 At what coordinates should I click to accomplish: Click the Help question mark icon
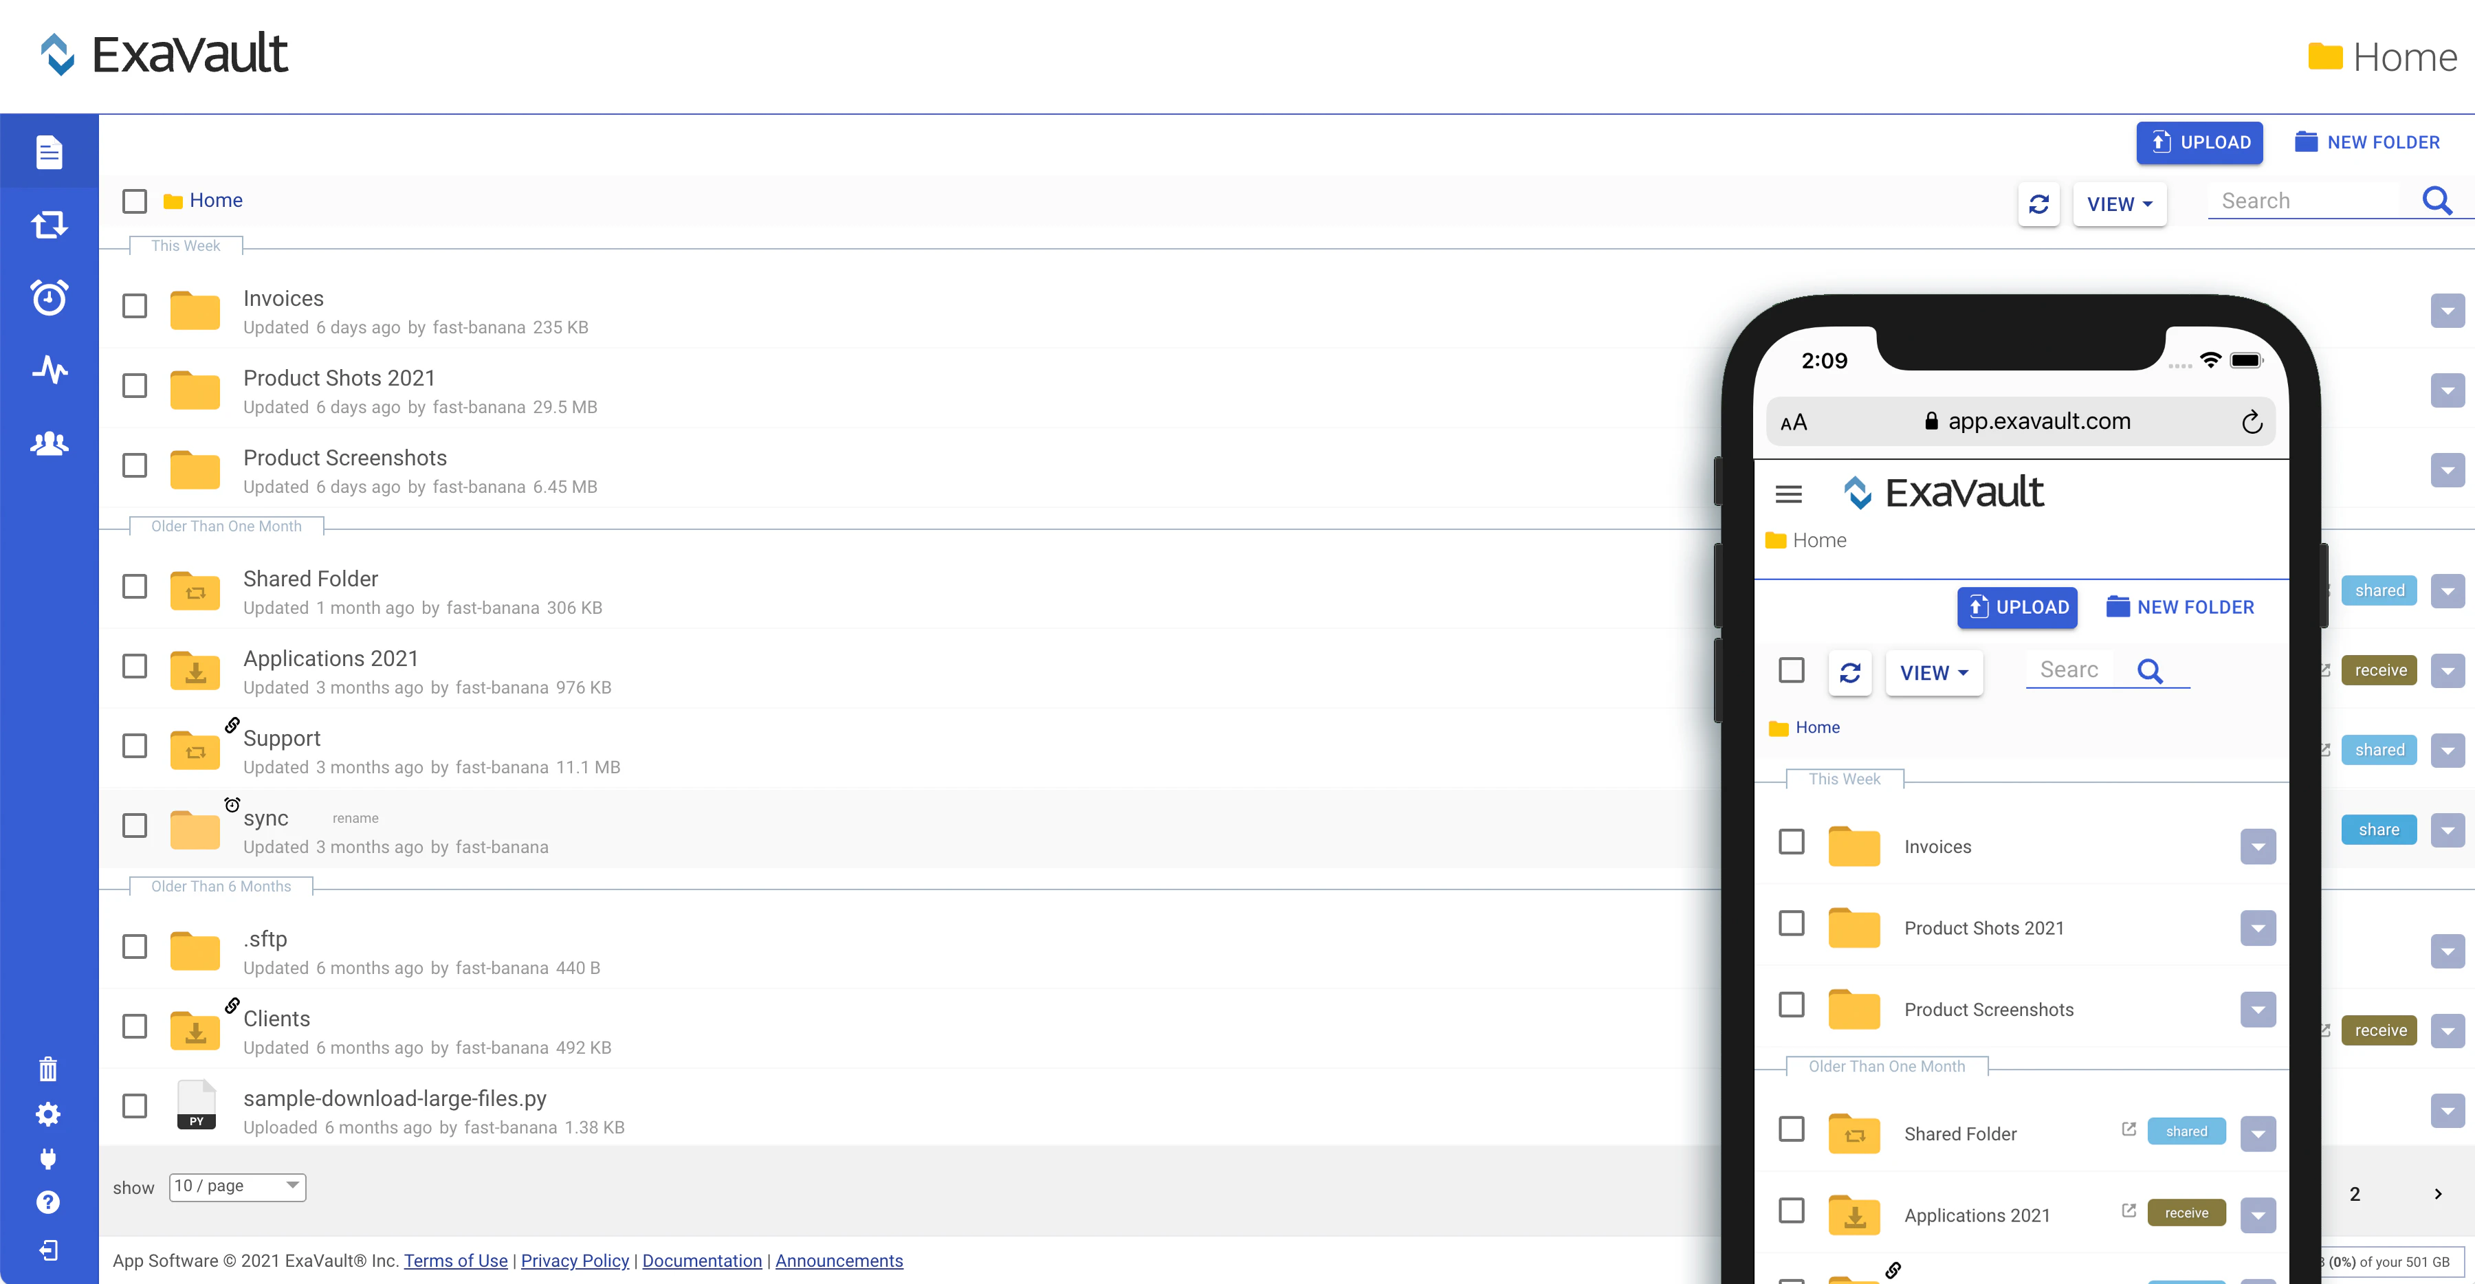(48, 1202)
